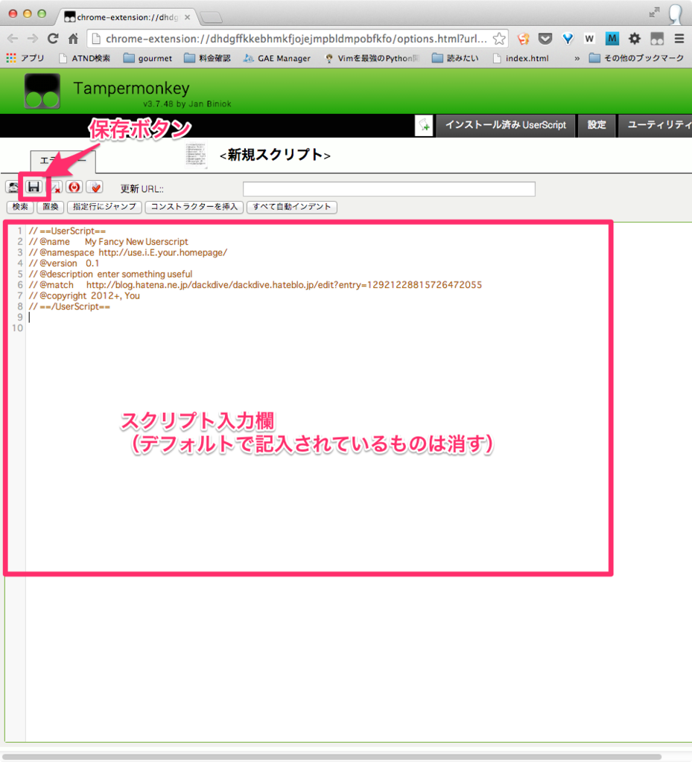Click the コンストラクターを挿入 button
The image size is (692, 762).
(194, 207)
